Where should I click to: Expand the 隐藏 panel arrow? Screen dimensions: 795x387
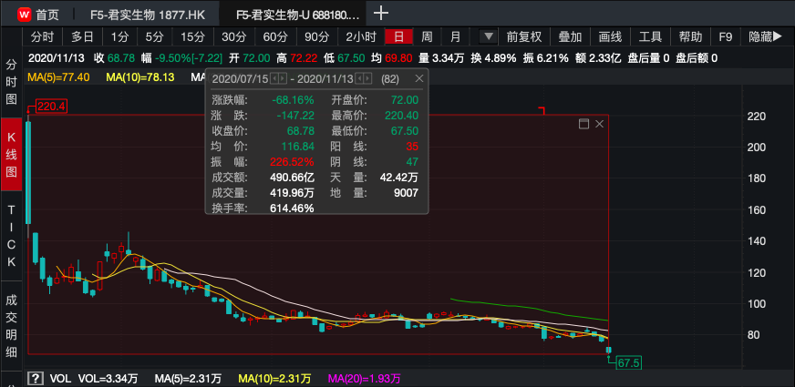point(765,37)
